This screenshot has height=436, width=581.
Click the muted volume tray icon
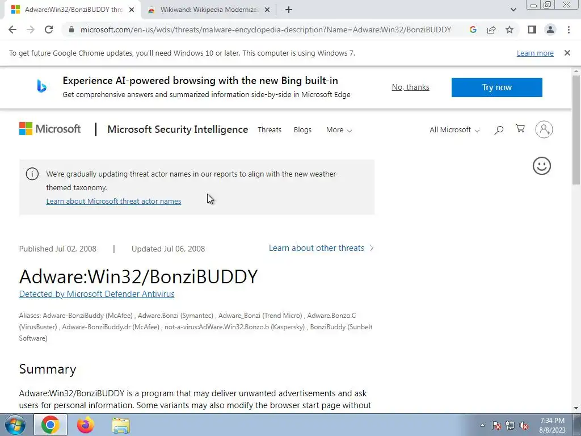(524, 425)
